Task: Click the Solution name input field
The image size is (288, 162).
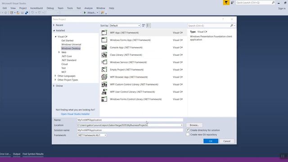Action: pos(130,130)
